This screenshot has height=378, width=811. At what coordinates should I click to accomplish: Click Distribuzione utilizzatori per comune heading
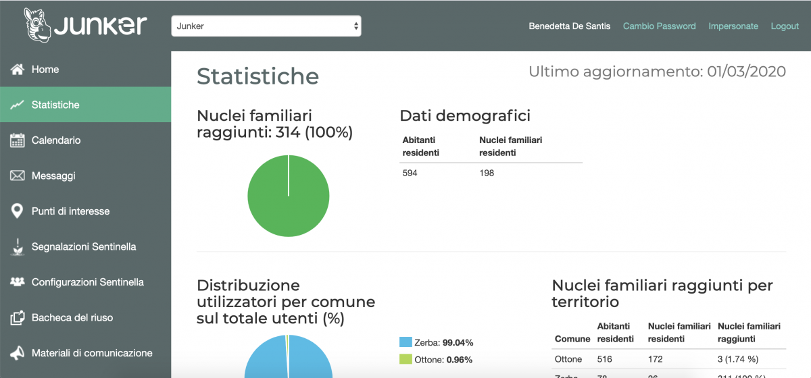[286, 302]
